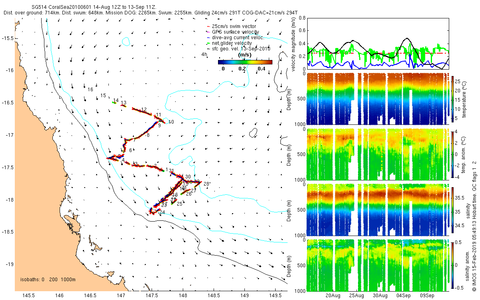The width and height of the screenshot is (480, 300).
Task: Click latitude tick label -17
Action: (10, 135)
